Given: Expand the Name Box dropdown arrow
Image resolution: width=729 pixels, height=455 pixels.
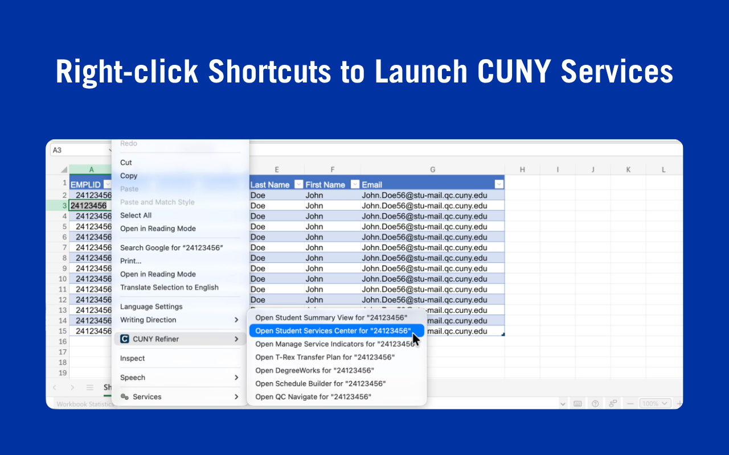Looking at the screenshot, I should pos(110,150).
